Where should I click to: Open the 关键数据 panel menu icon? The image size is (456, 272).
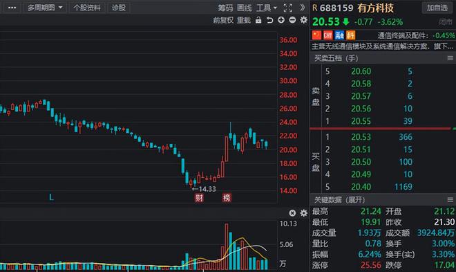450,200
